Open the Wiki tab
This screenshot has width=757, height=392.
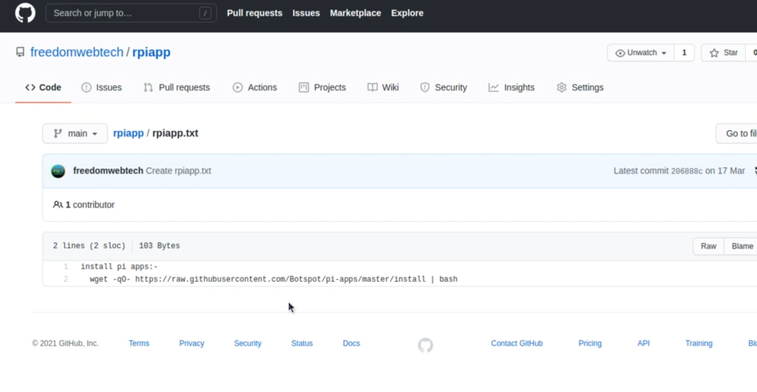383,87
